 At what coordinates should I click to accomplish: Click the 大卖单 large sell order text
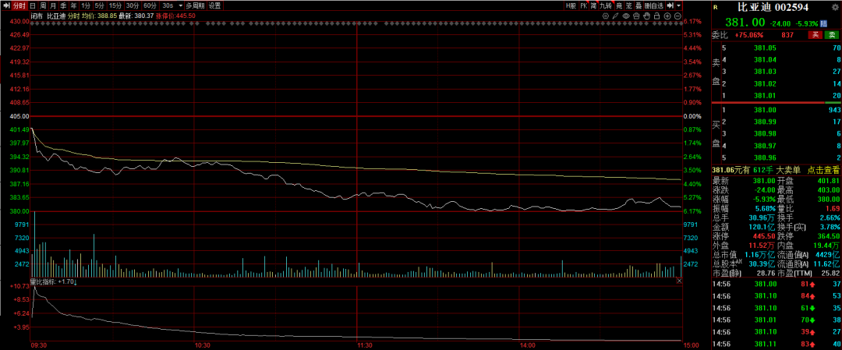point(789,170)
